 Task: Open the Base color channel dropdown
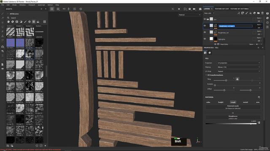(209, 13)
